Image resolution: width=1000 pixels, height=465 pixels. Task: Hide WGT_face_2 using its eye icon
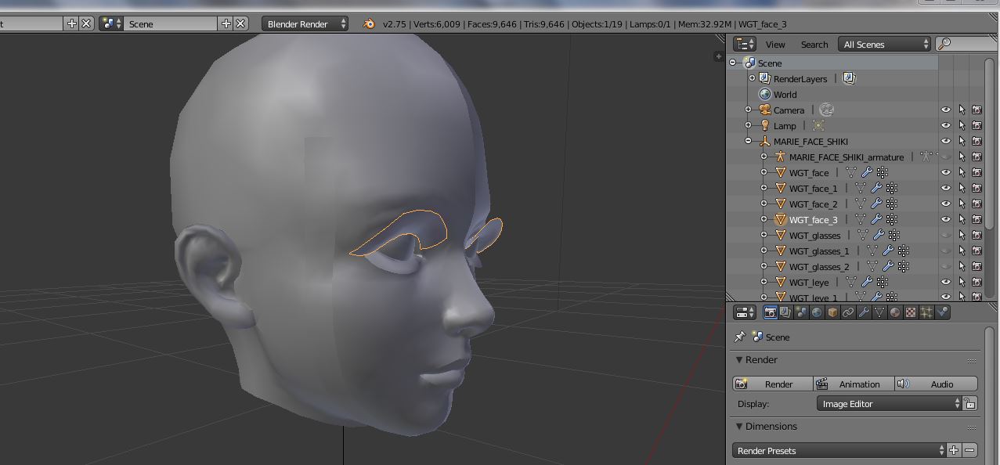coord(946,204)
